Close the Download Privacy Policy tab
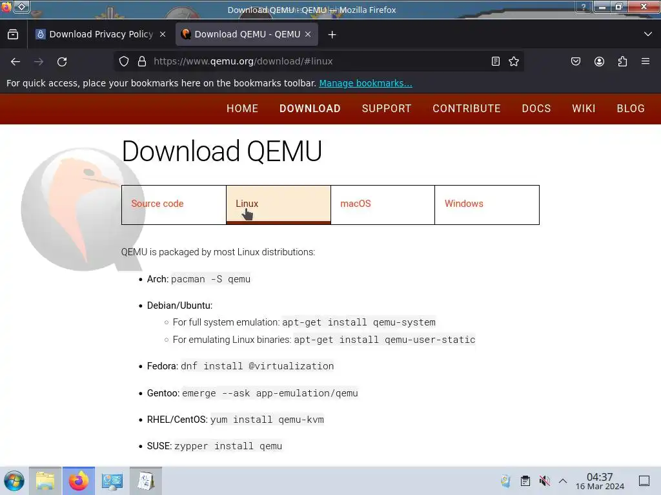Viewport: 661px width, 495px height. 163,35
